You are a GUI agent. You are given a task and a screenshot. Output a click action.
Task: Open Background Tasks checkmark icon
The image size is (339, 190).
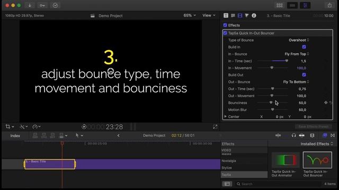click(x=55, y=5)
